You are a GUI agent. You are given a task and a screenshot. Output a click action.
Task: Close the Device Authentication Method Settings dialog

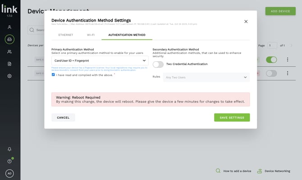click(x=246, y=22)
